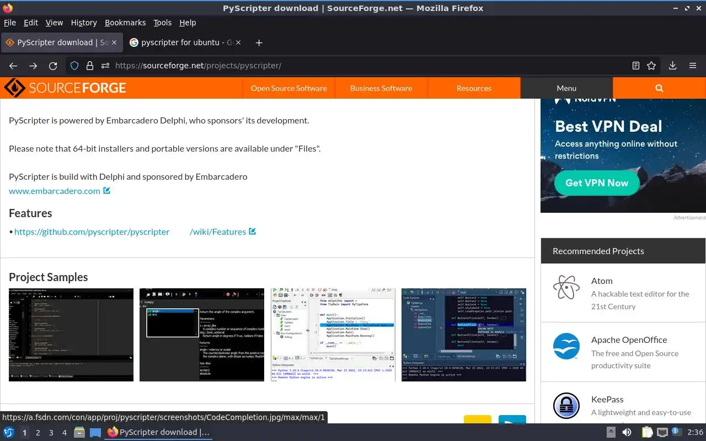This screenshot has height=441, width=706.
Task: Switch to the pyscripter for ubuntu tab
Action: tap(186, 42)
